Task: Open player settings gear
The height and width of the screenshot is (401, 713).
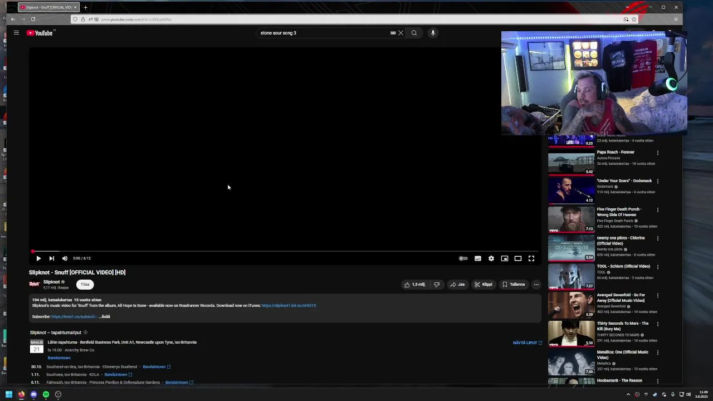Action: click(x=491, y=258)
